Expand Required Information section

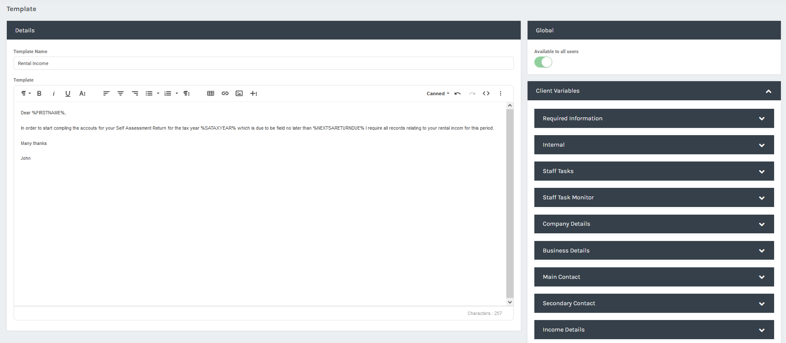pyautogui.click(x=654, y=119)
